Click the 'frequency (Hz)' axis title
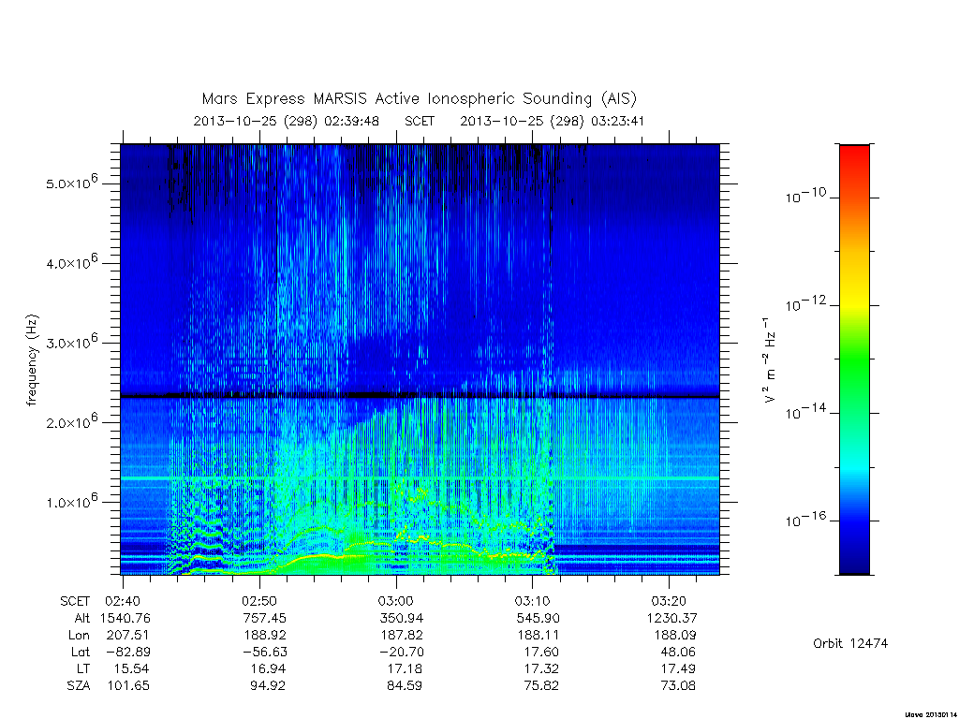The image size is (959, 719). pyautogui.click(x=32, y=359)
